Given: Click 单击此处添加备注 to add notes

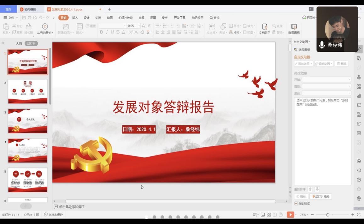Looking at the screenshot, I should coord(71,207).
